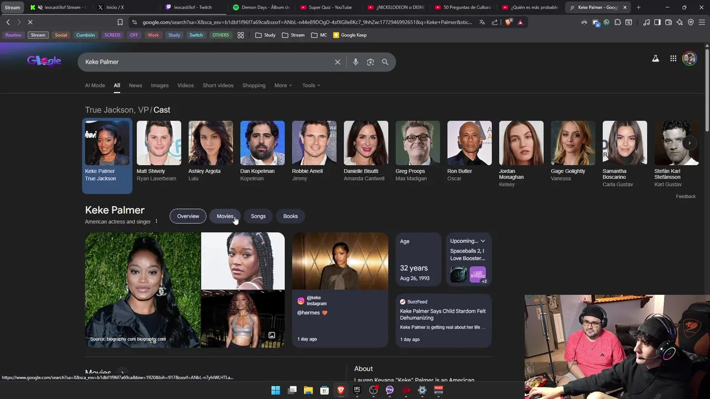Image resolution: width=710 pixels, height=399 pixels.
Task: Open the Google account profile picture
Action: coord(689,58)
